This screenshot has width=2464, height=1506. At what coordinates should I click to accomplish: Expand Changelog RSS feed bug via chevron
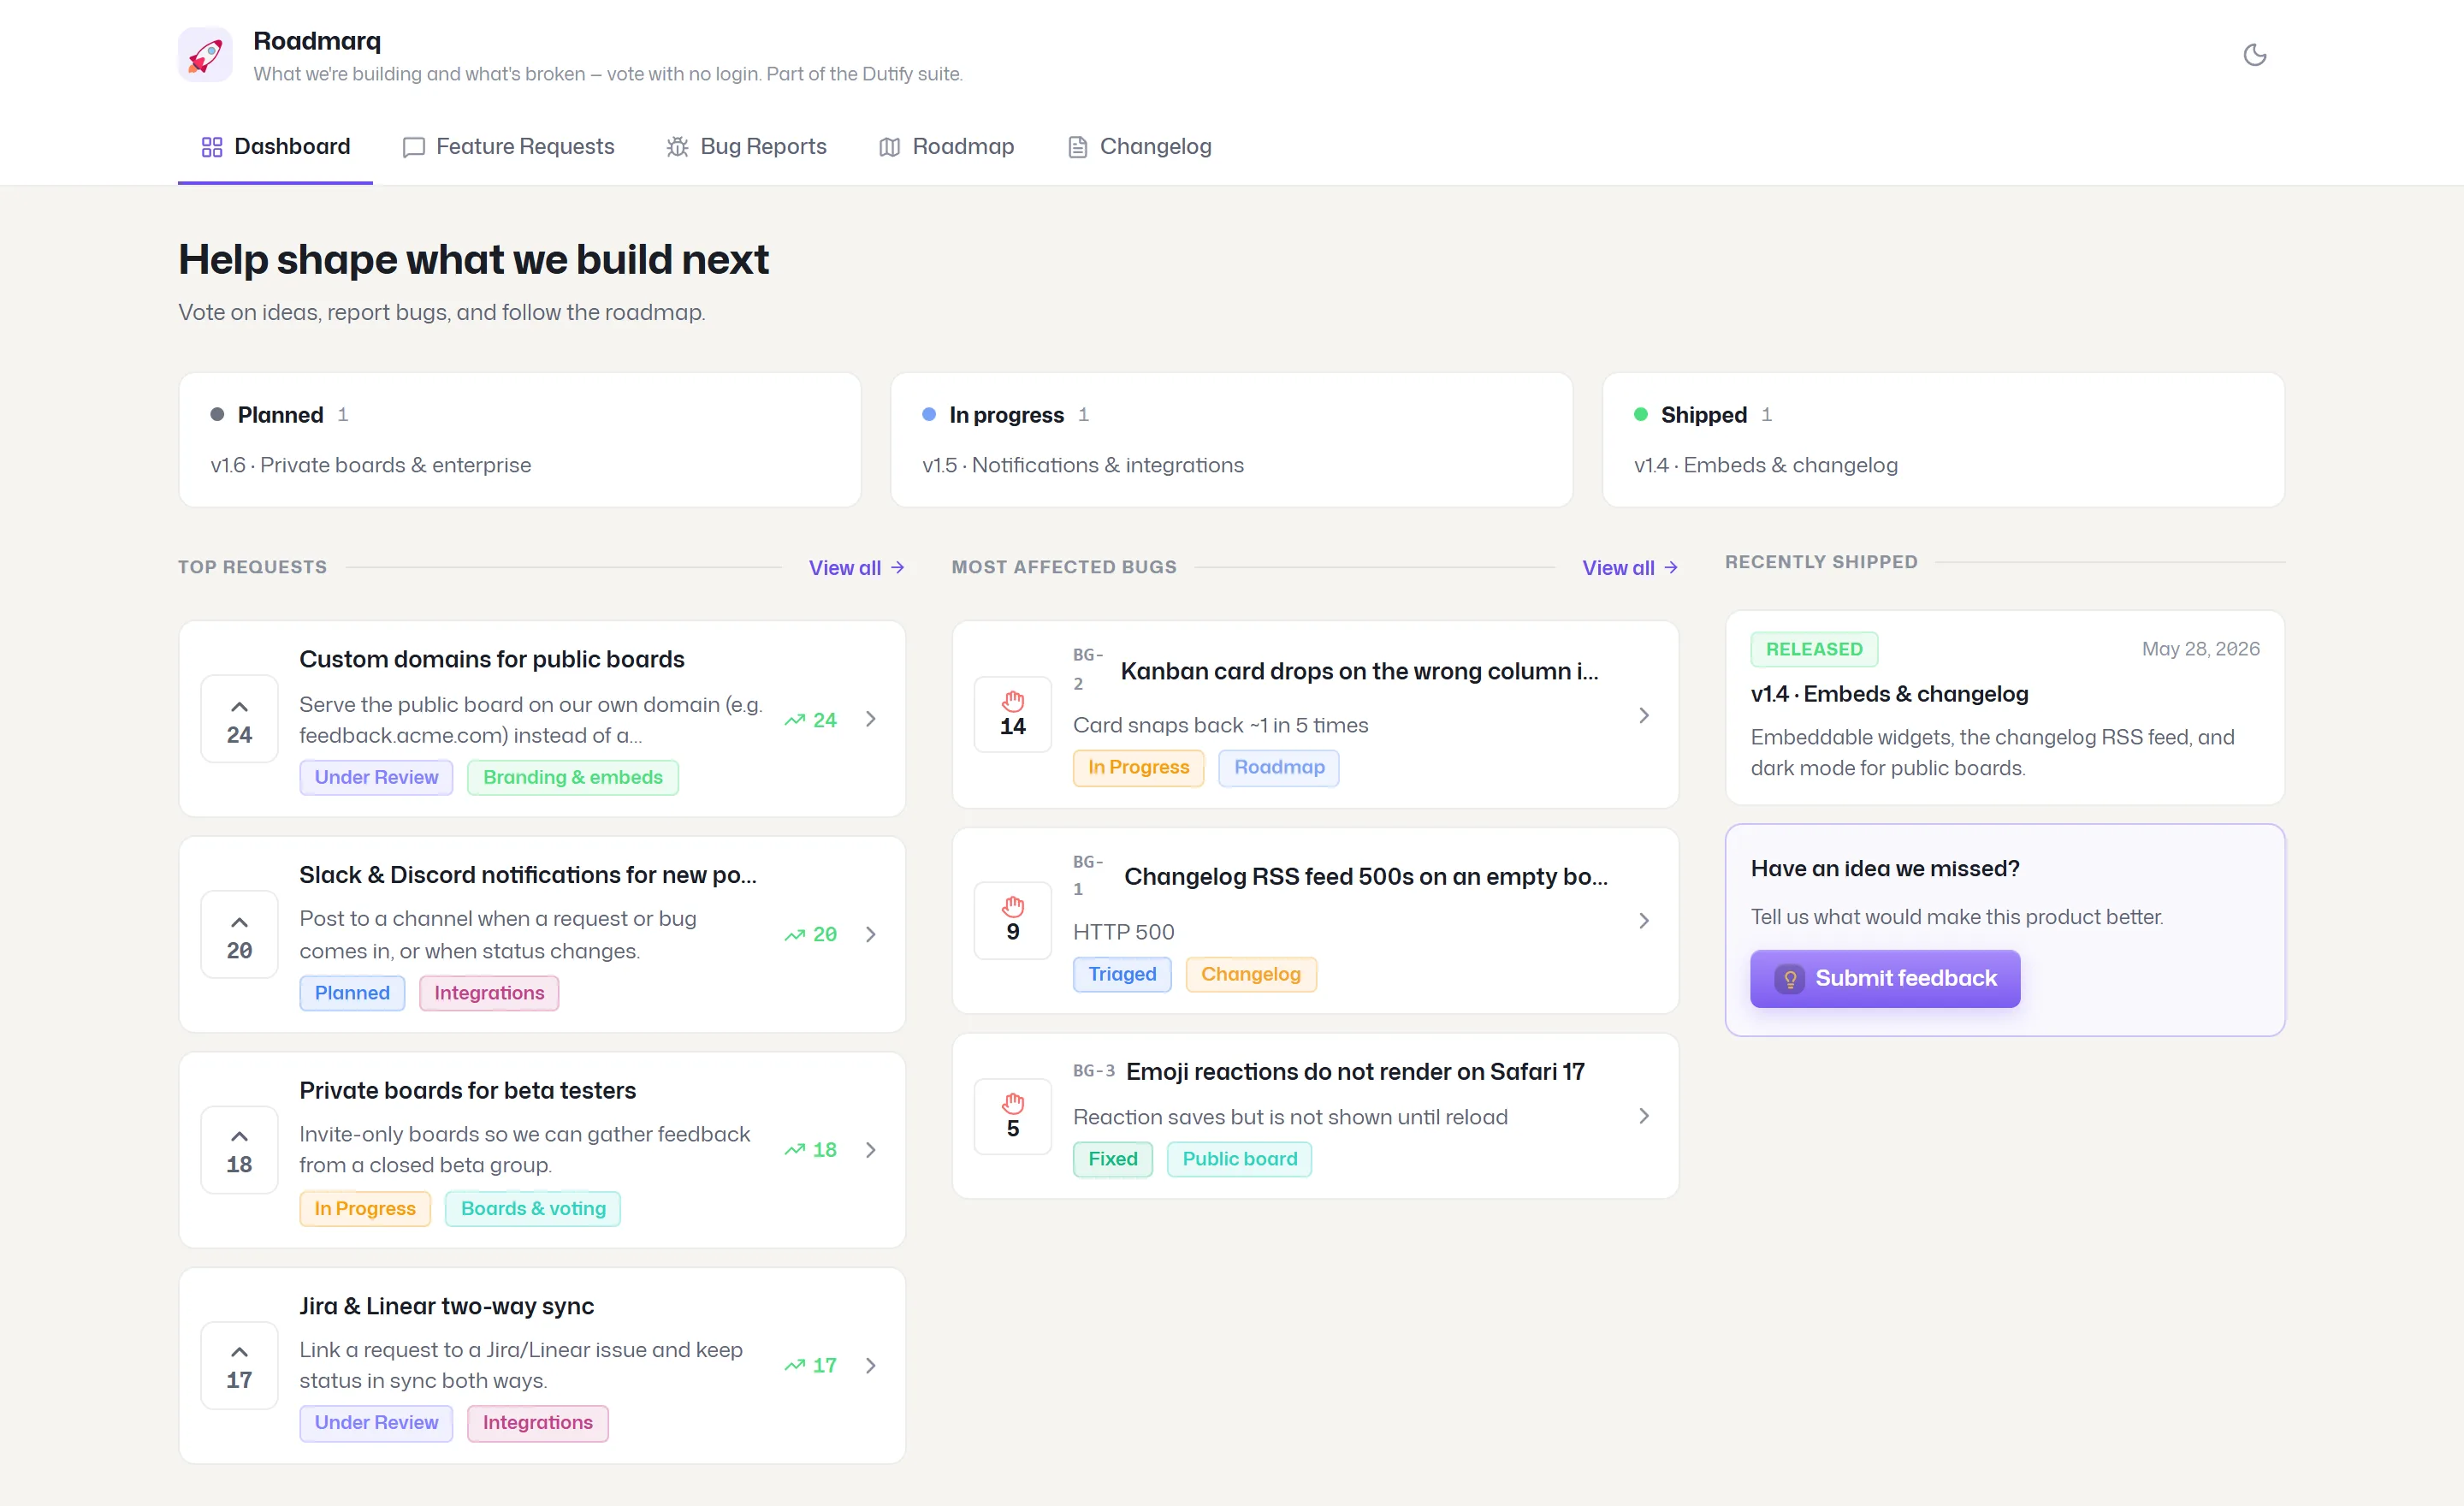1644,921
